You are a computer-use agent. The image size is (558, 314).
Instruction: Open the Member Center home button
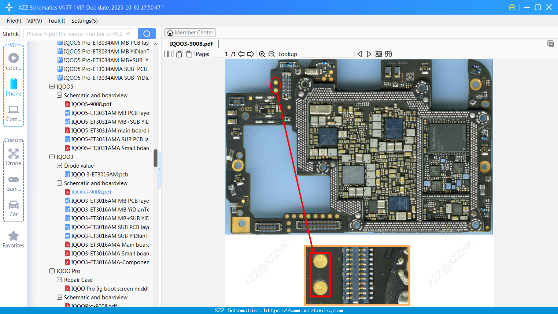point(190,33)
